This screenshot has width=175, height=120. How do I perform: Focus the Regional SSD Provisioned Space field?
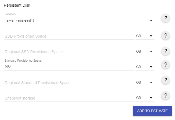(x=69, y=52)
